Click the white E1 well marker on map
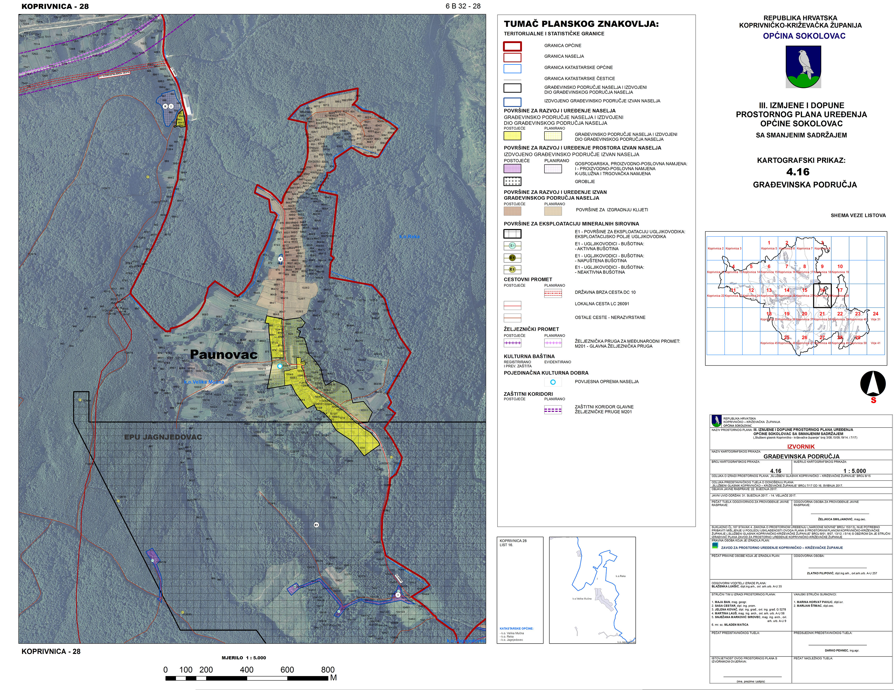This screenshot has width=894, height=690. (316, 525)
